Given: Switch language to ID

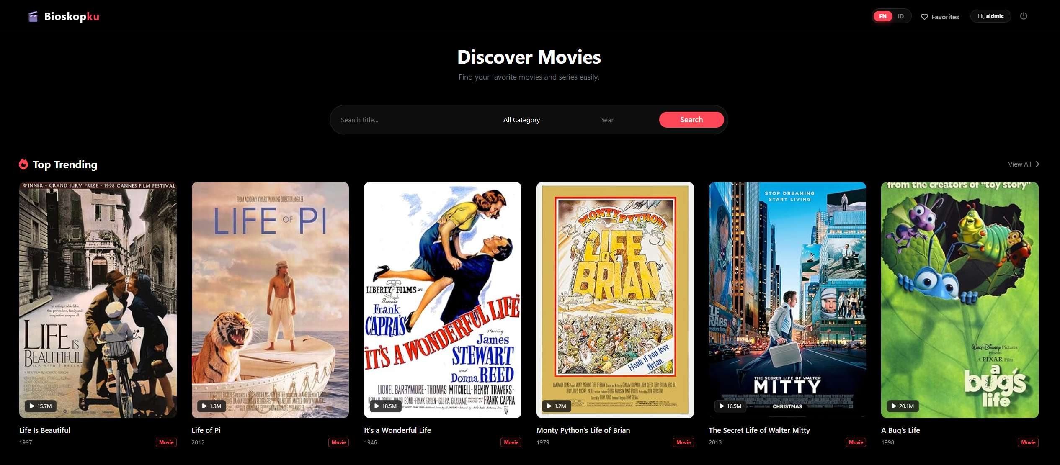Looking at the screenshot, I should (x=900, y=16).
